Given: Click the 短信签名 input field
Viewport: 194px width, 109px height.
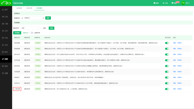Looking at the screenshot, I should tap(33, 18).
